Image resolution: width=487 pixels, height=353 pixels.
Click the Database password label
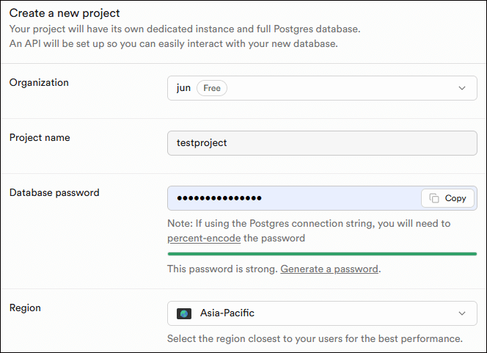[x=54, y=193]
